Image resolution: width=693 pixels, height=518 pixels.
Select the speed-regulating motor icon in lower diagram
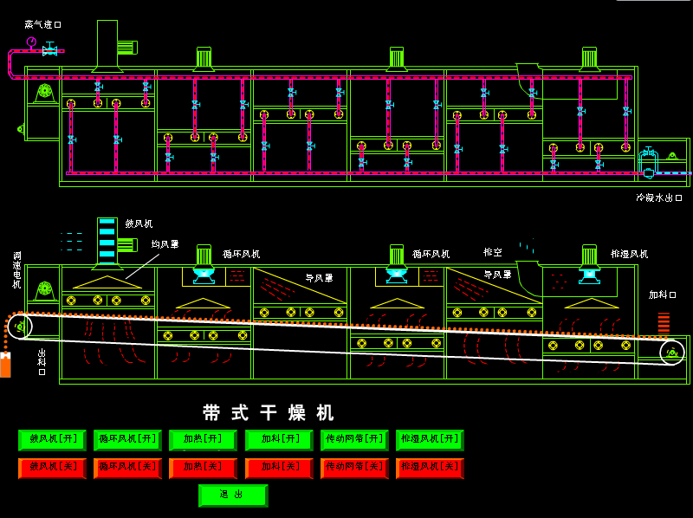(x=44, y=292)
